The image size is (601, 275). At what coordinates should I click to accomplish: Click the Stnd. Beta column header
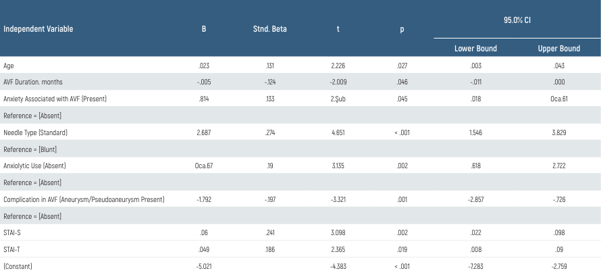click(270, 29)
